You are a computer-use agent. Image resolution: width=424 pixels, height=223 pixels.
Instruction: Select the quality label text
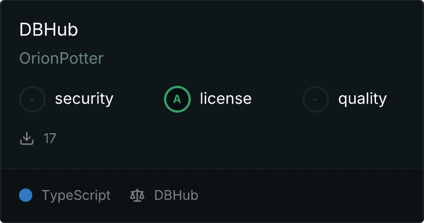(363, 99)
